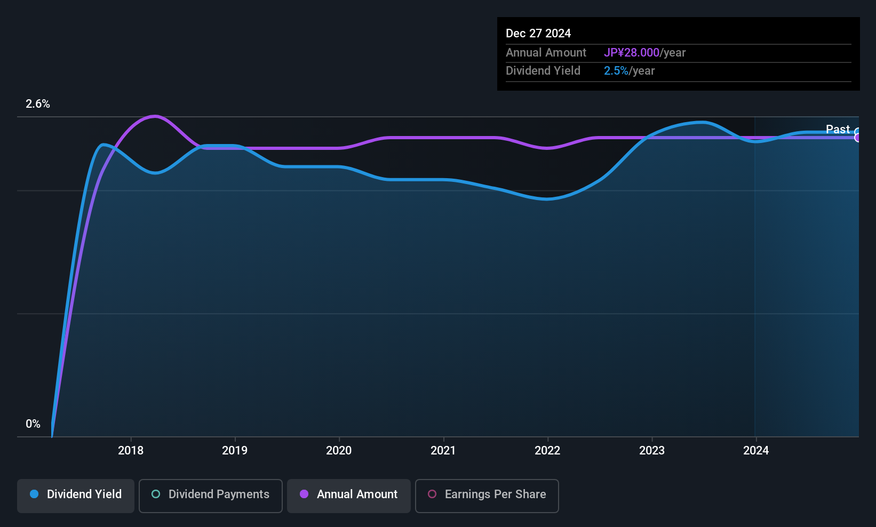Image resolution: width=876 pixels, height=527 pixels.
Task: Click the 2.5%/year dividend yield value
Action: click(x=629, y=70)
